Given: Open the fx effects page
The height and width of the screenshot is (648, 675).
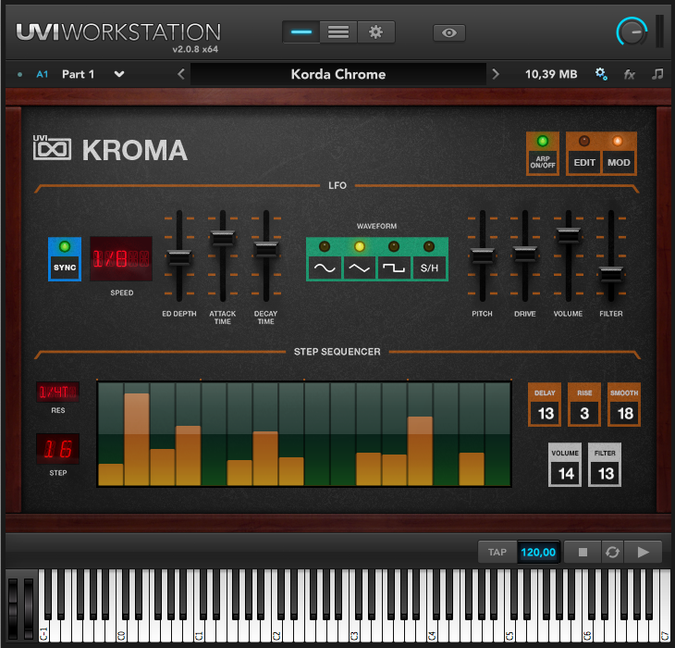Looking at the screenshot, I should tap(630, 75).
